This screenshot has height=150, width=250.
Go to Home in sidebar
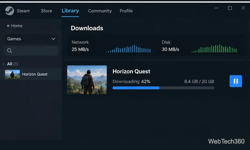[x=17, y=26]
